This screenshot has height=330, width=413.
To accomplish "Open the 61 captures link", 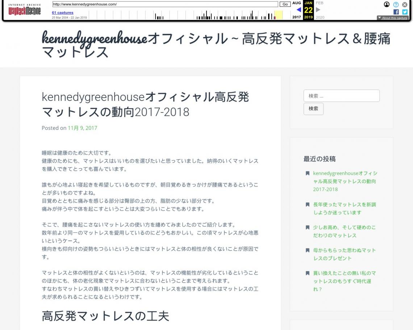I will 62,13.
